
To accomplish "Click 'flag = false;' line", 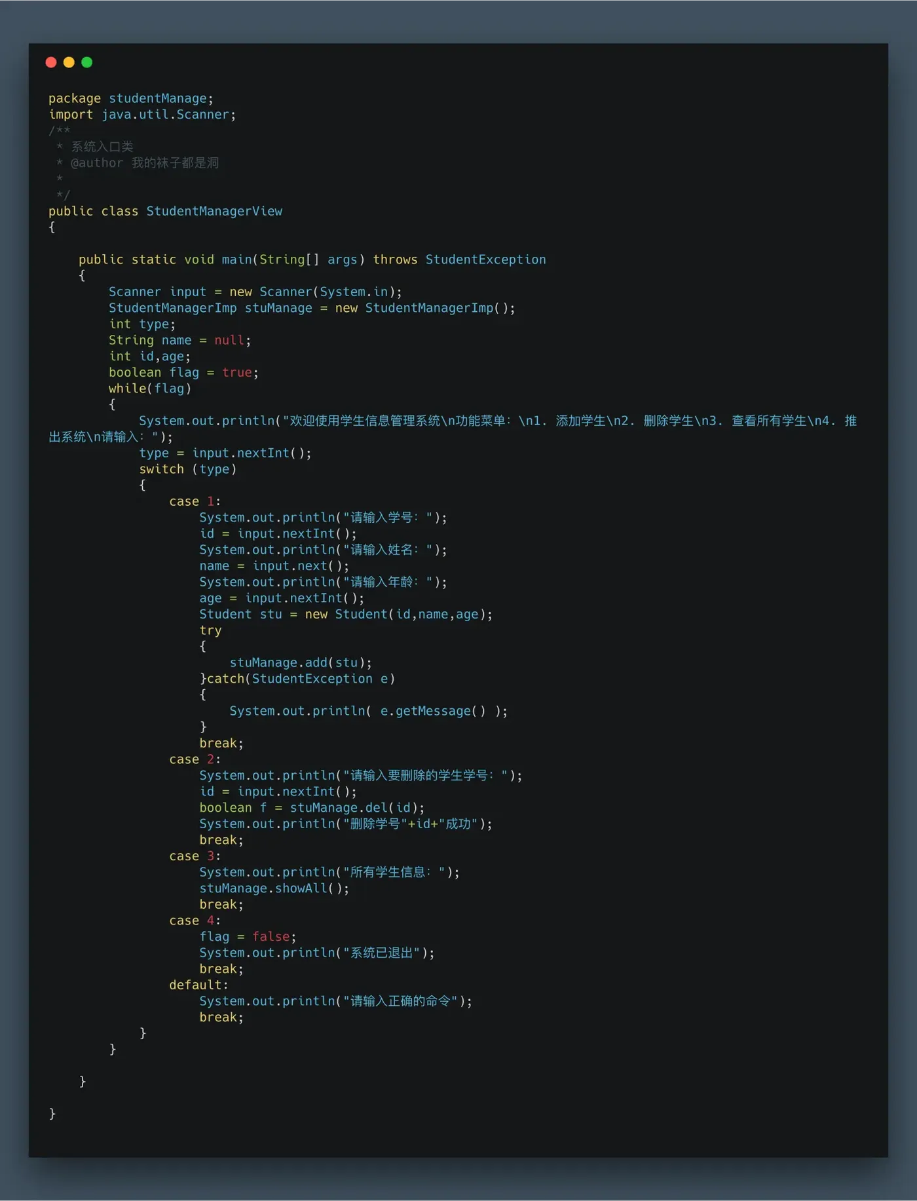I will coord(248,937).
